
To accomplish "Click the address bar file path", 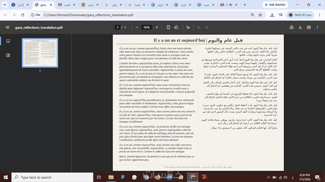I will click(89, 15).
